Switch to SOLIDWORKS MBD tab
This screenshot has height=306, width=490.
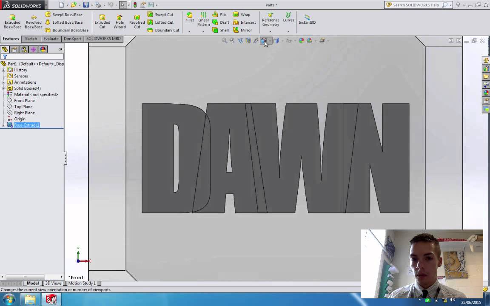coord(103,39)
